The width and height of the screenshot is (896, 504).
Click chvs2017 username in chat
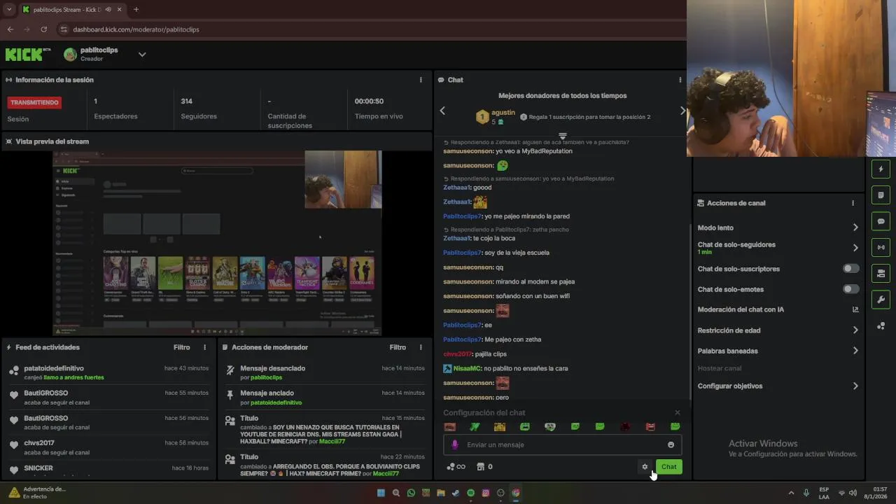(458, 354)
